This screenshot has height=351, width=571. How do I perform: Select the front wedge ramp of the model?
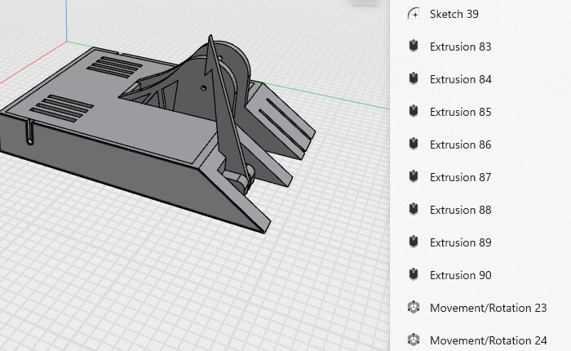(237, 200)
